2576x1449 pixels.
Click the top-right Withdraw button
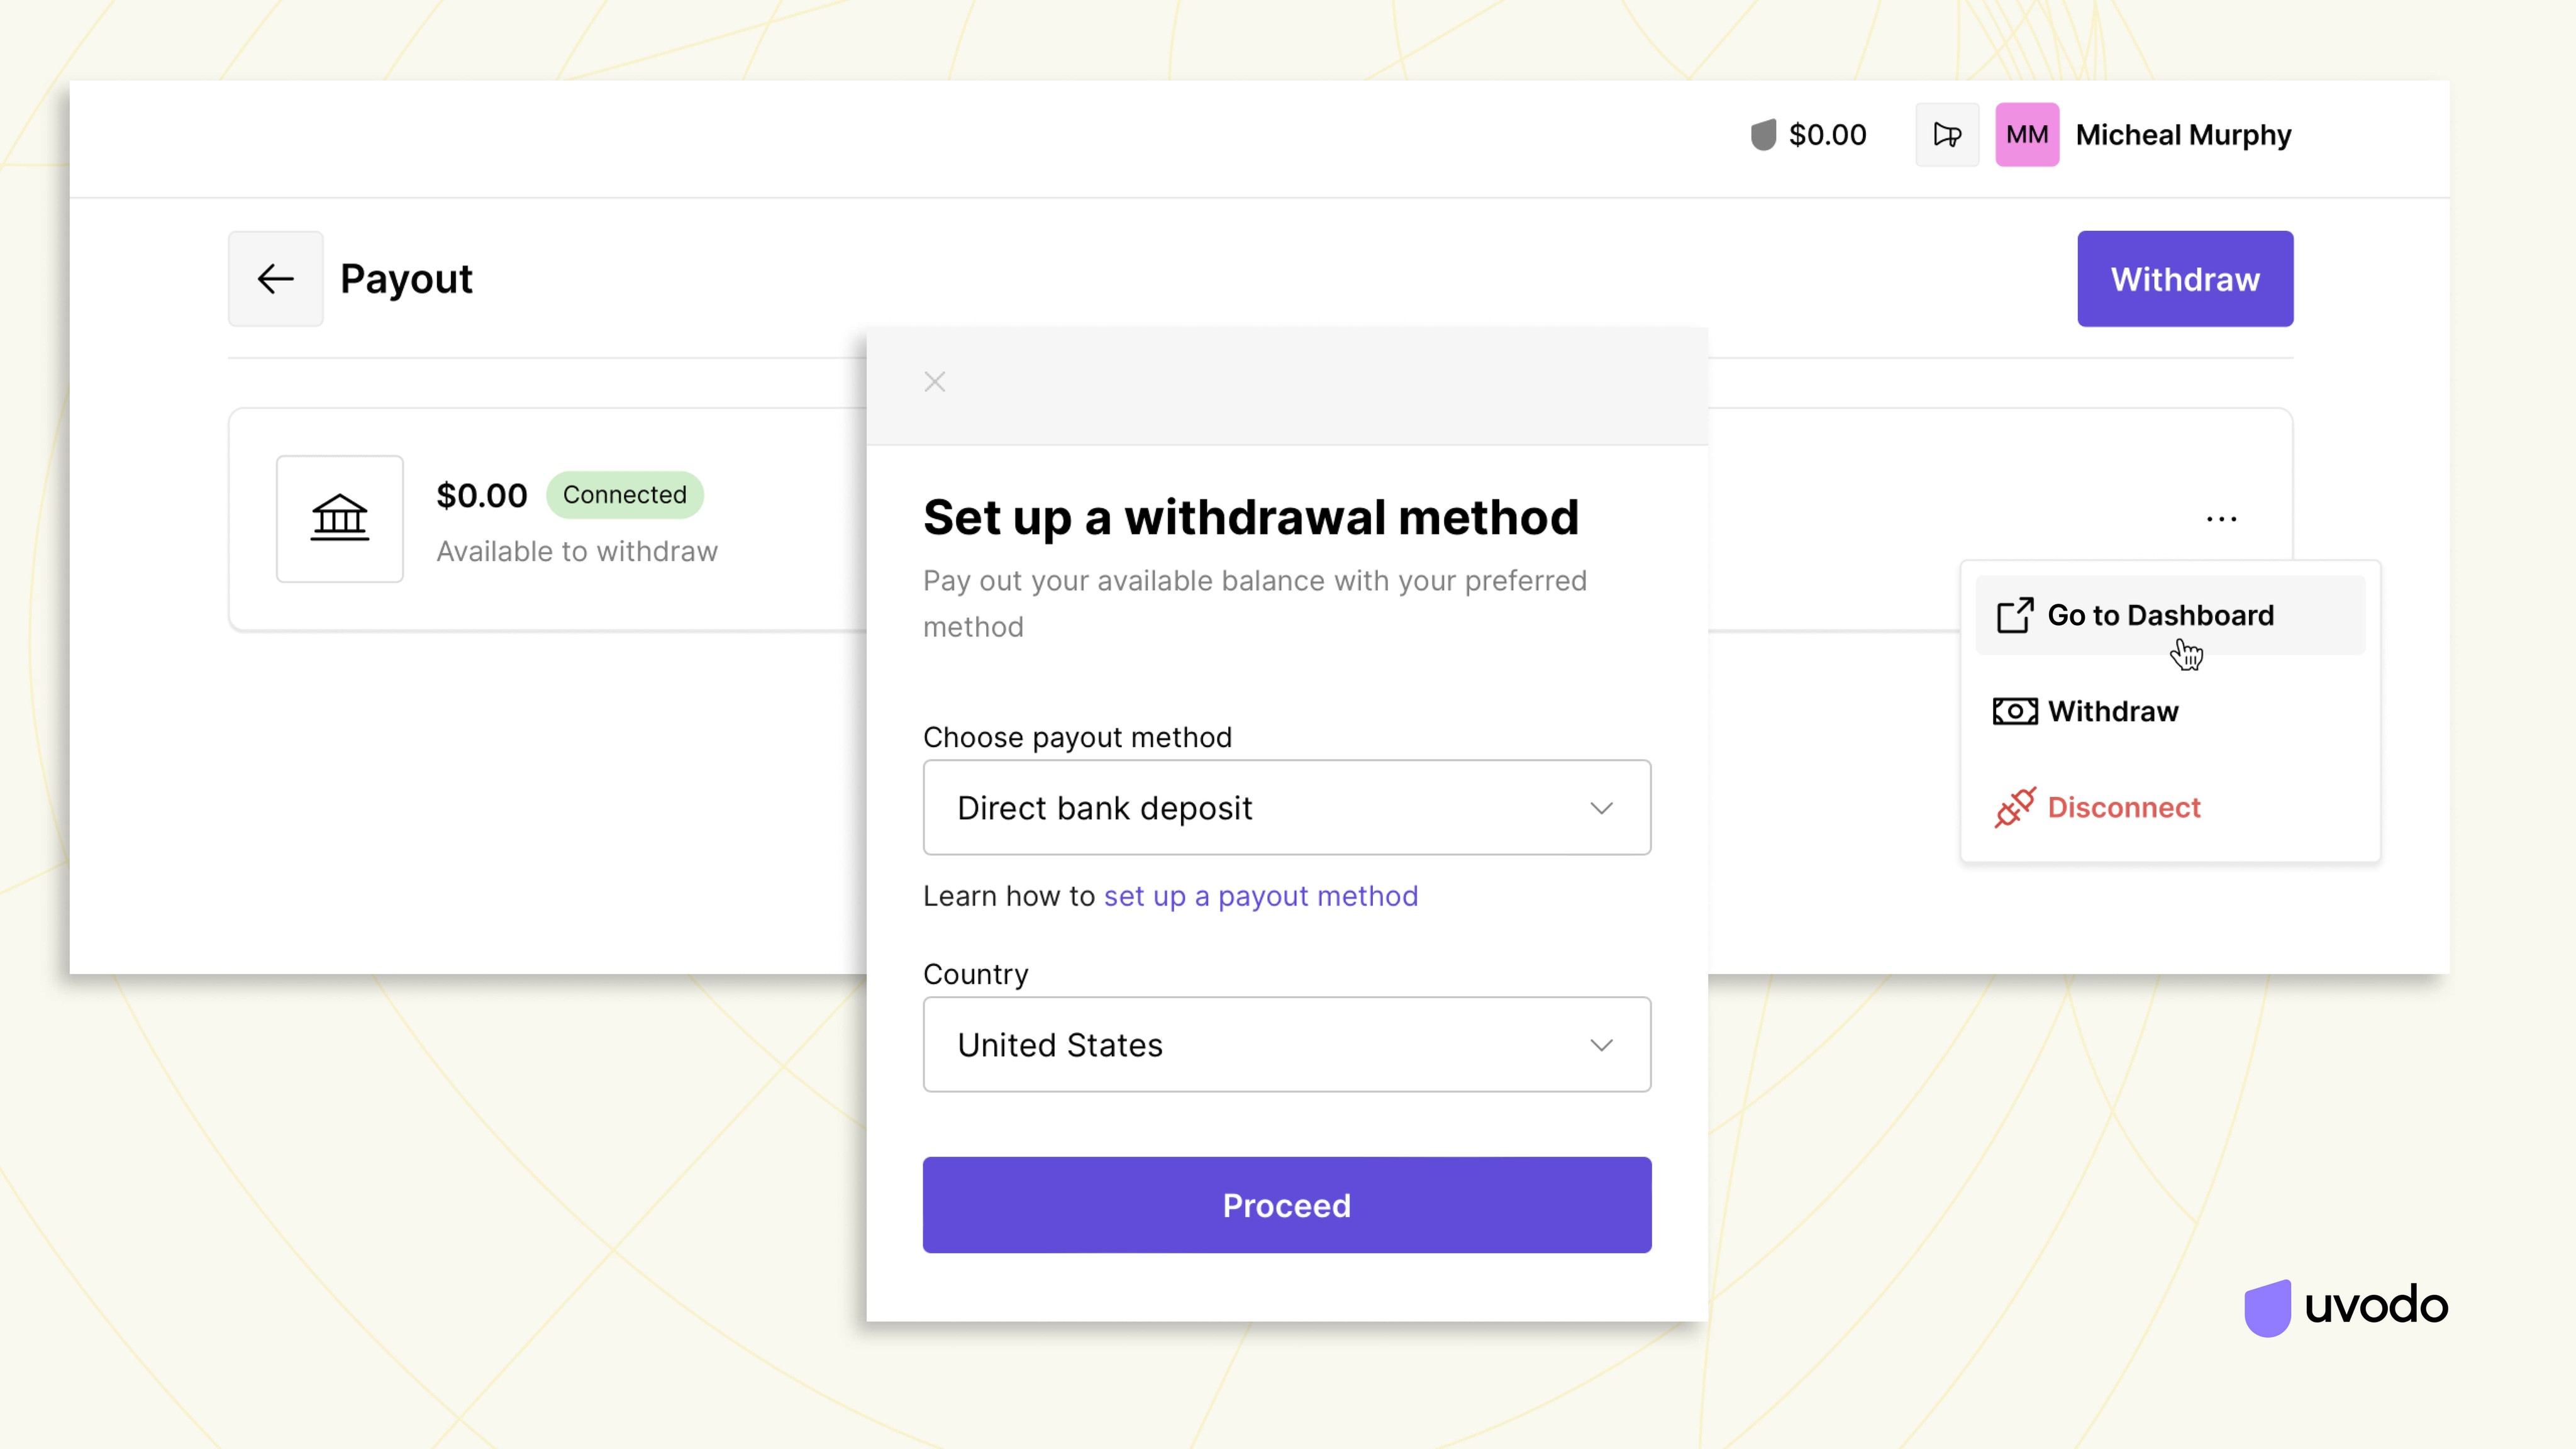coord(2184,279)
